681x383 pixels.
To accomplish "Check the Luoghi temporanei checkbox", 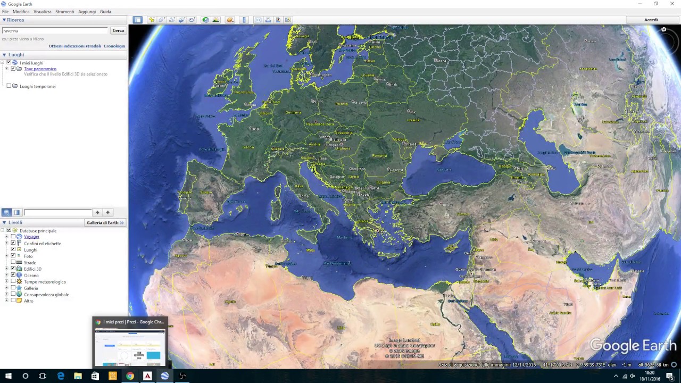I will click(9, 86).
